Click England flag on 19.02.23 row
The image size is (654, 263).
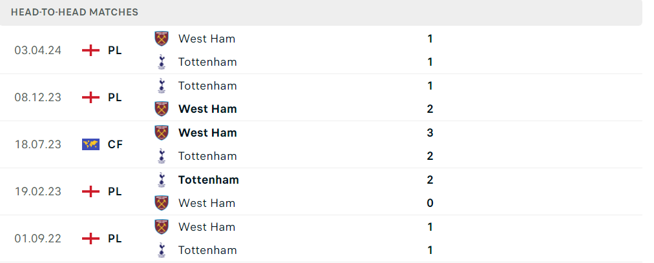pyautogui.click(x=91, y=191)
